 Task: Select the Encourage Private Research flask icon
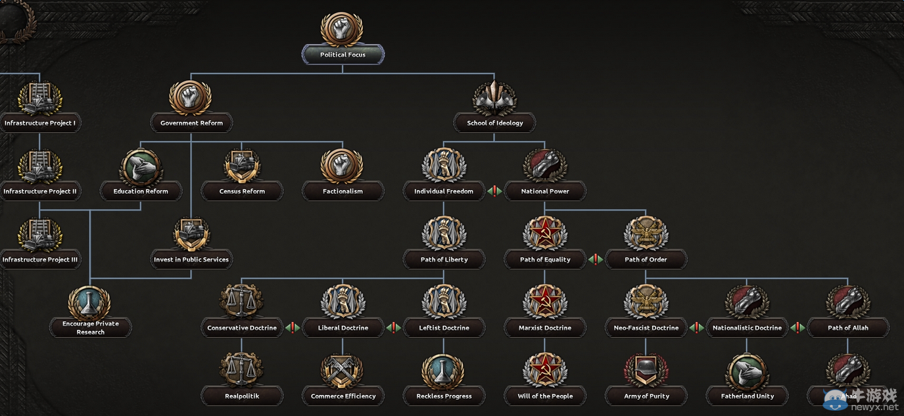(89, 304)
